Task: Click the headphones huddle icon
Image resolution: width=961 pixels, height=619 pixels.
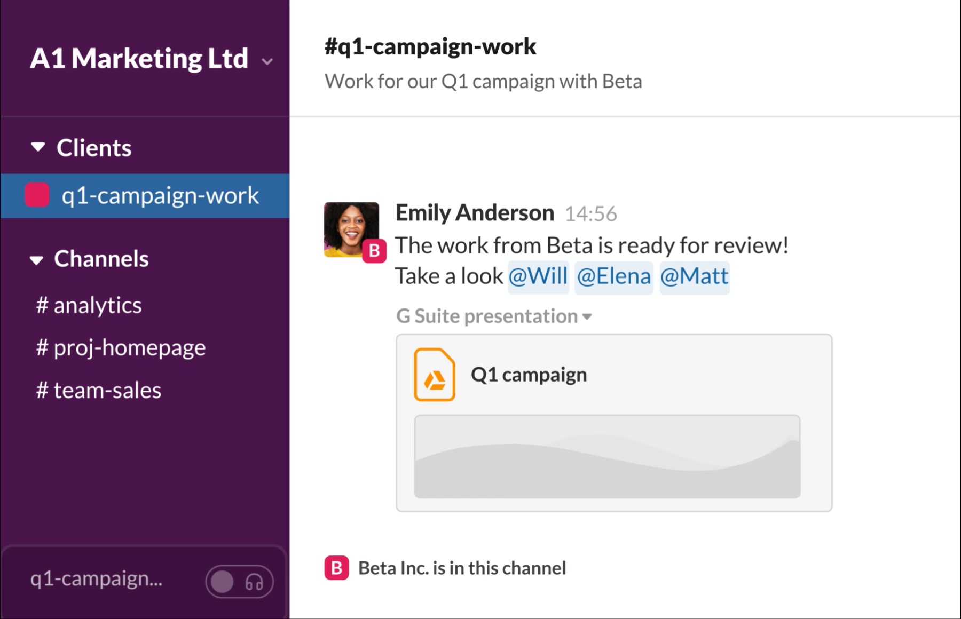Action: [254, 582]
